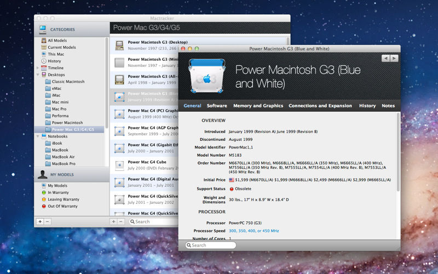Click the Power Mac G4 Cube icon

click(x=119, y=165)
